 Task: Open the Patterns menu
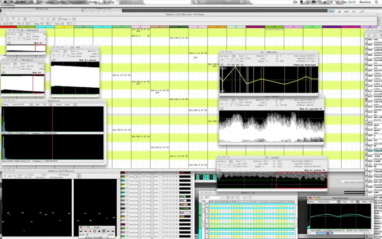95,2
